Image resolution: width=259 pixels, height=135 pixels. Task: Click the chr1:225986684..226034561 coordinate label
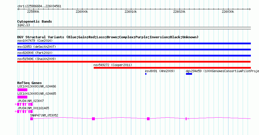pyautogui.click(x=39, y=6)
